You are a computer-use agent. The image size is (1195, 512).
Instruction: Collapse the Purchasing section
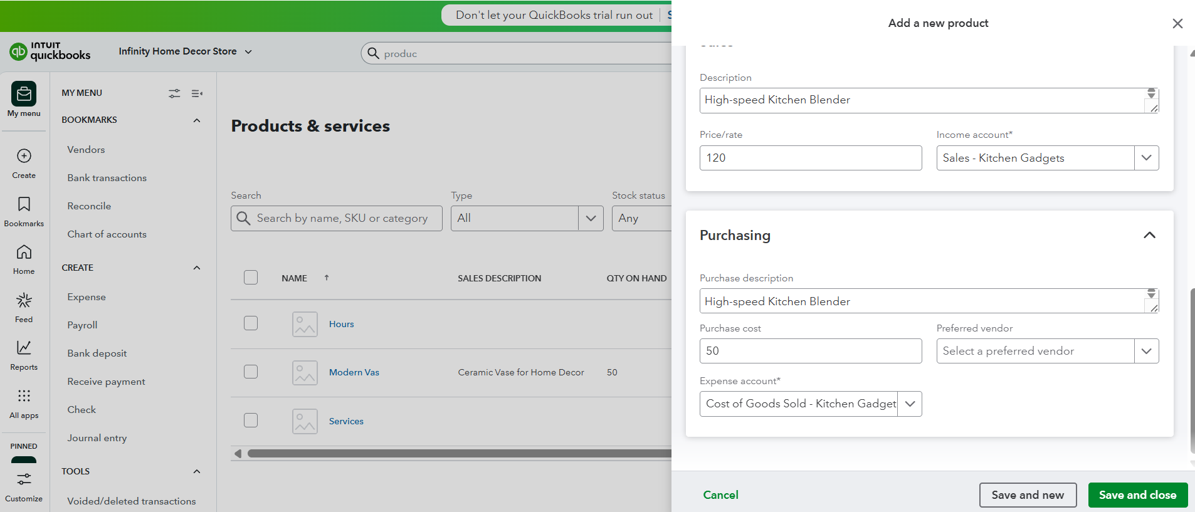click(1149, 236)
